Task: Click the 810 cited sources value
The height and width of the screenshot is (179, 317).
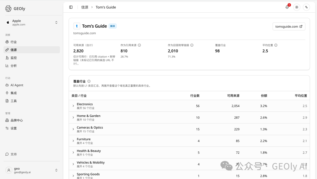Action: click(x=124, y=51)
